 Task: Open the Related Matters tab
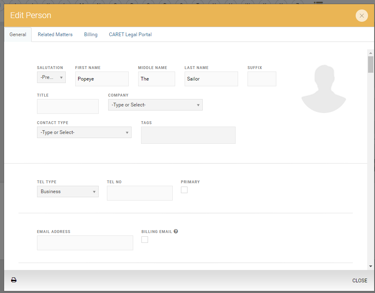pyautogui.click(x=55, y=35)
